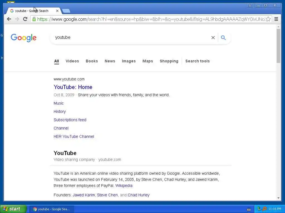This screenshot has width=285, height=213.
Task: Open the Wikipedia link
Action: click(x=124, y=186)
